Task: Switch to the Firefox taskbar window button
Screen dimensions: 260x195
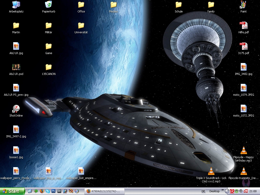Action: point(103,191)
